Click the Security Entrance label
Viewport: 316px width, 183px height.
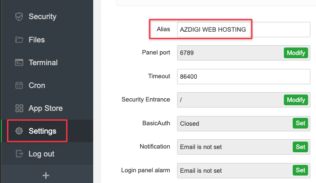[146, 100]
